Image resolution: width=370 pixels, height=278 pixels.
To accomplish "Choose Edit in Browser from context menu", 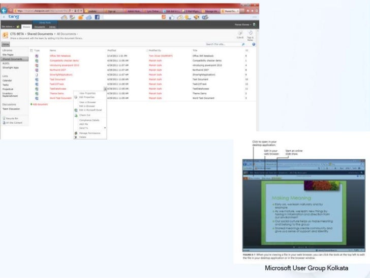I will pyautogui.click(x=87, y=106).
